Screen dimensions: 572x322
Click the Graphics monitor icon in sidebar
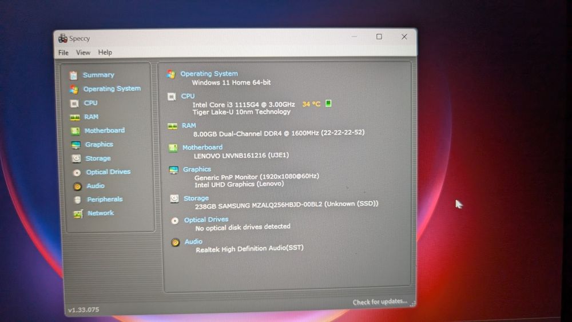tap(76, 145)
